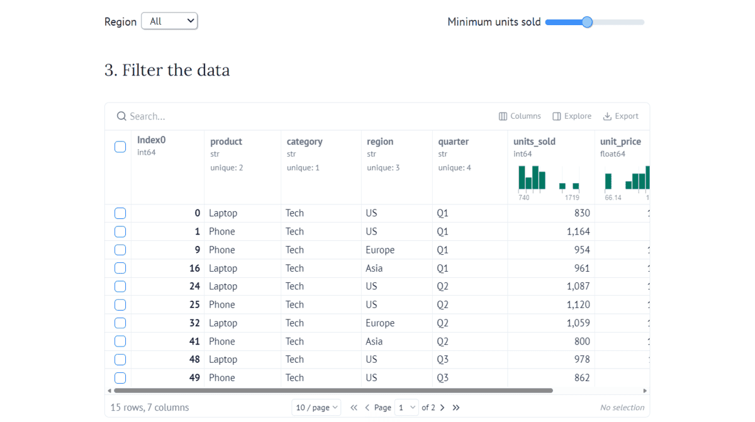The width and height of the screenshot is (755, 422).
Task: Click the product column header
Action: coord(226,142)
